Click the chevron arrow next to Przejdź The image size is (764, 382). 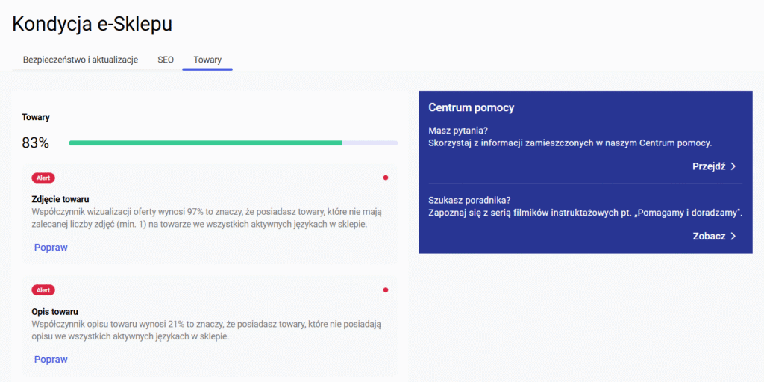[x=733, y=166]
